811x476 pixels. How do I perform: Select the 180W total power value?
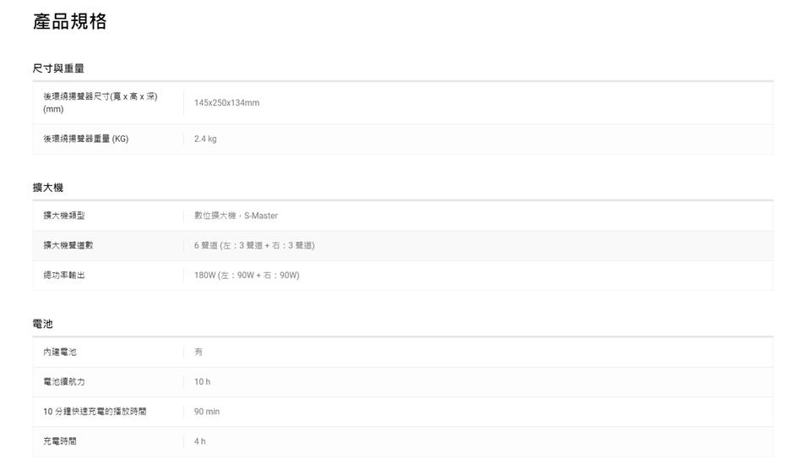point(247,275)
